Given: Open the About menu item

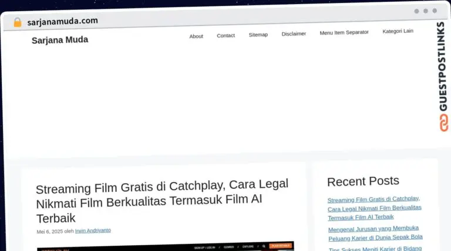Looking at the screenshot, I should click(x=196, y=36).
